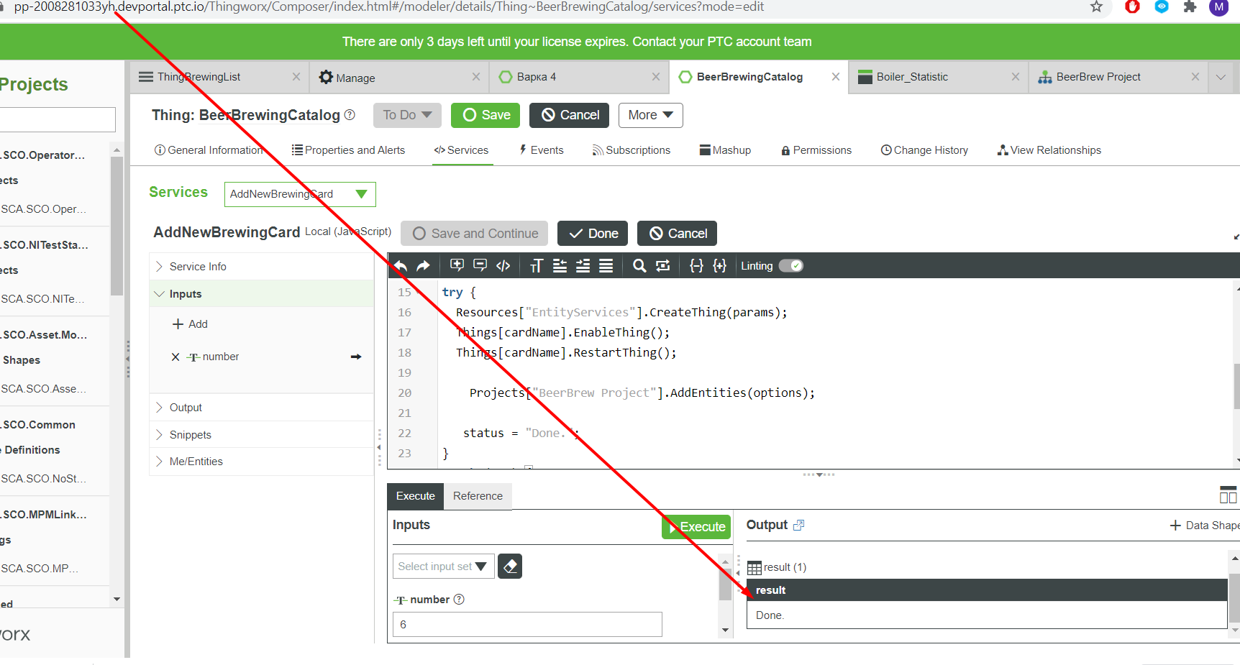The image size is (1240, 665).
Task: Click the layout view icon above the Output panel
Action: [1227, 495]
